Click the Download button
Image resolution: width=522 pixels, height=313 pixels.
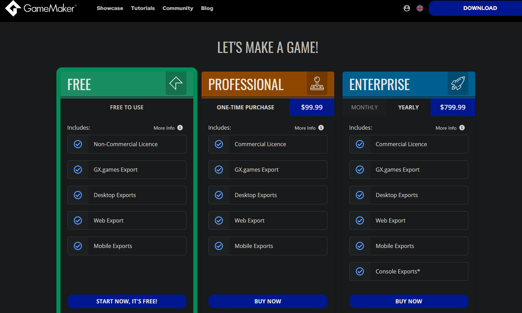(x=475, y=8)
